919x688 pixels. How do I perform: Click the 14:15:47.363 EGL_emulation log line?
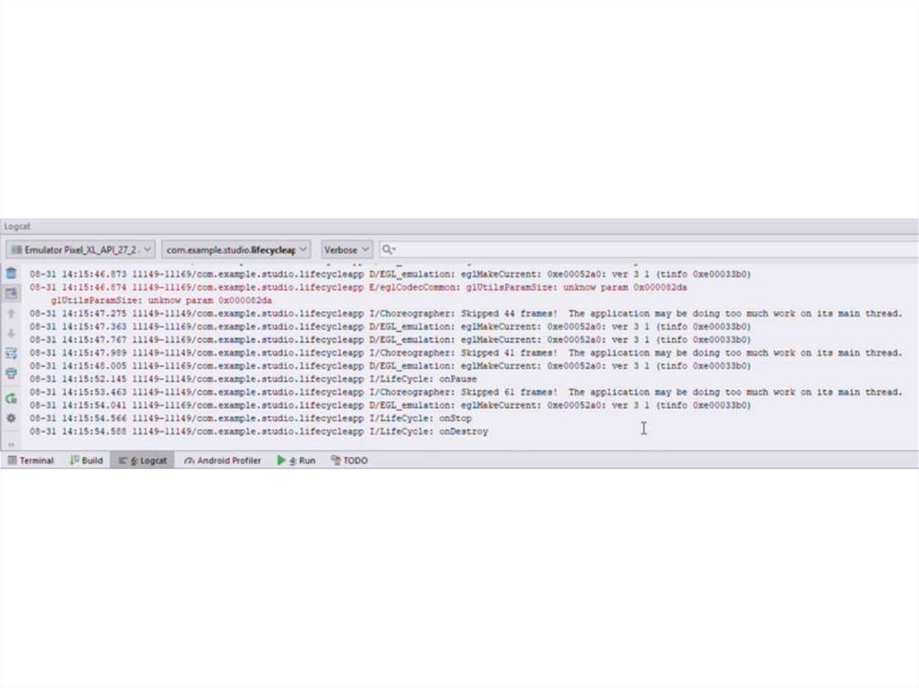tap(390, 327)
